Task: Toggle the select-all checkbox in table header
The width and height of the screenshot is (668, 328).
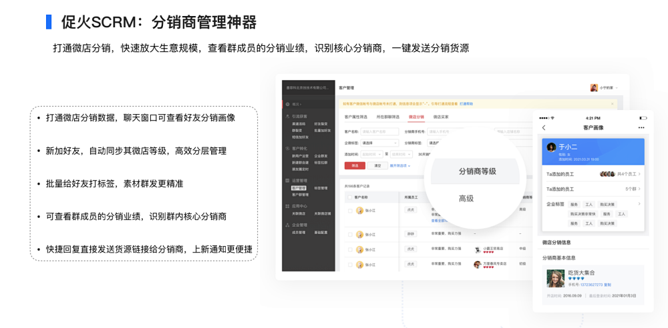Action: tap(349, 197)
